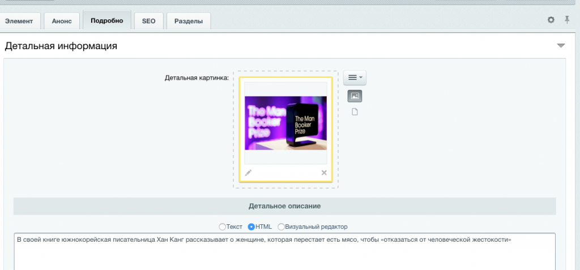This screenshot has width=580, height=270.
Task: Click the Man Booker Prize picture thumbnail
Action: [x=285, y=123]
